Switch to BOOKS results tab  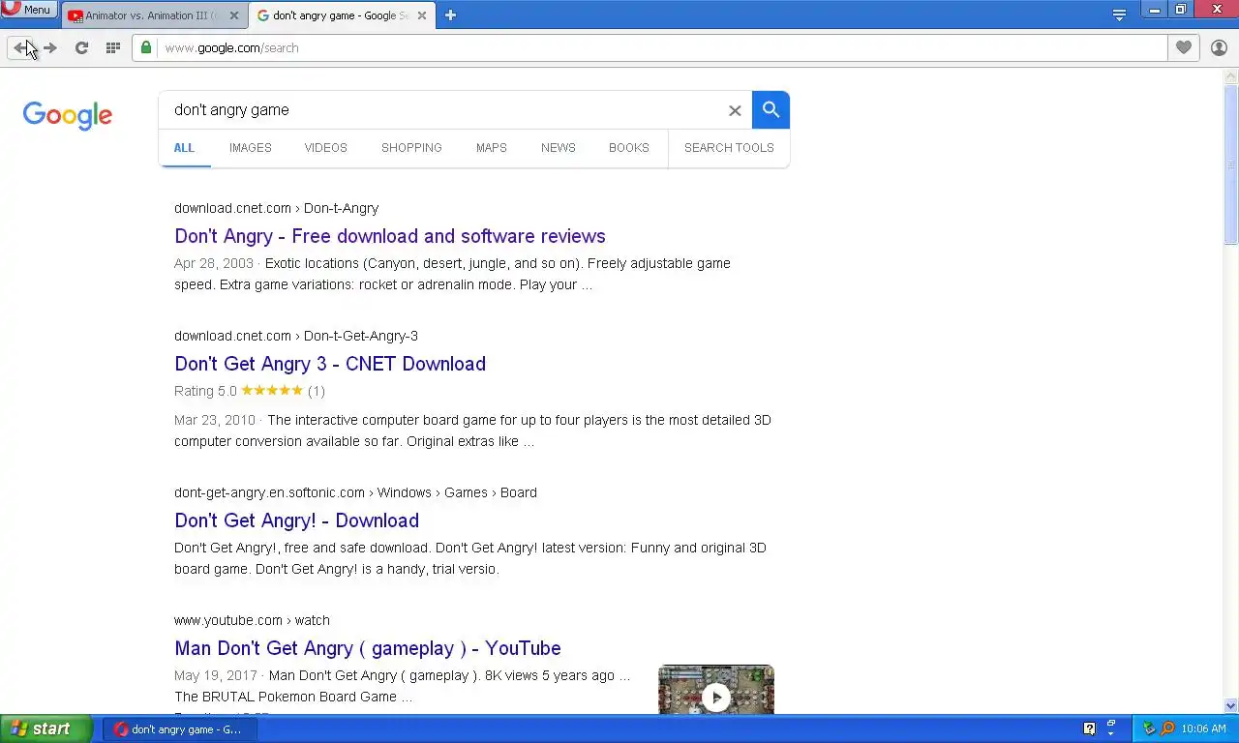pyautogui.click(x=629, y=148)
